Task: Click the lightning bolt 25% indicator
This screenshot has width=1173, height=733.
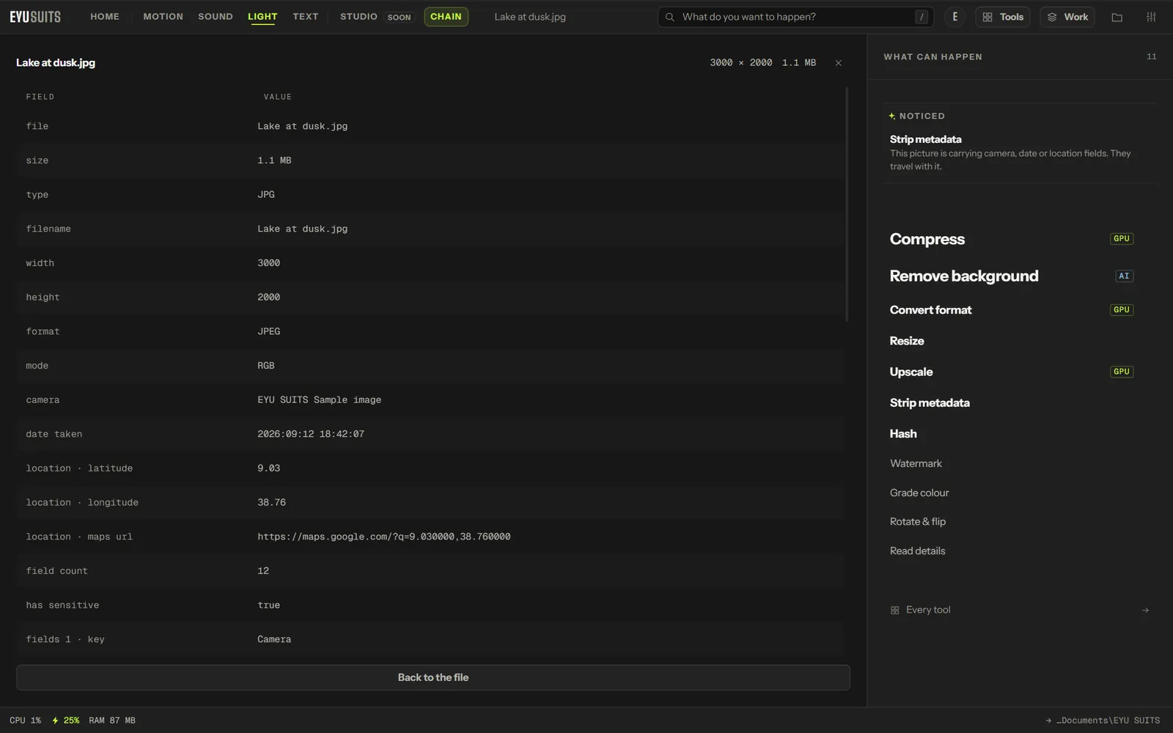Action: pyautogui.click(x=65, y=721)
